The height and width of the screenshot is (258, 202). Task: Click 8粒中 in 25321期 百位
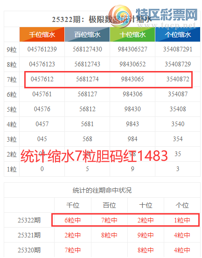coord(109,235)
